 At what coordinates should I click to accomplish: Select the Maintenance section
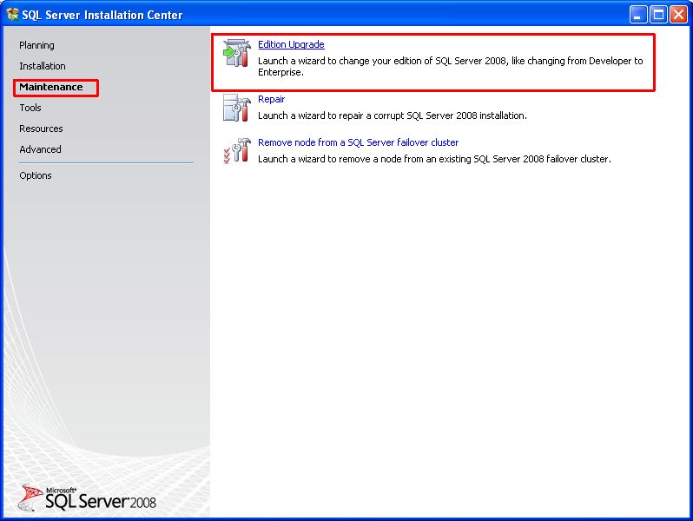[x=51, y=87]
